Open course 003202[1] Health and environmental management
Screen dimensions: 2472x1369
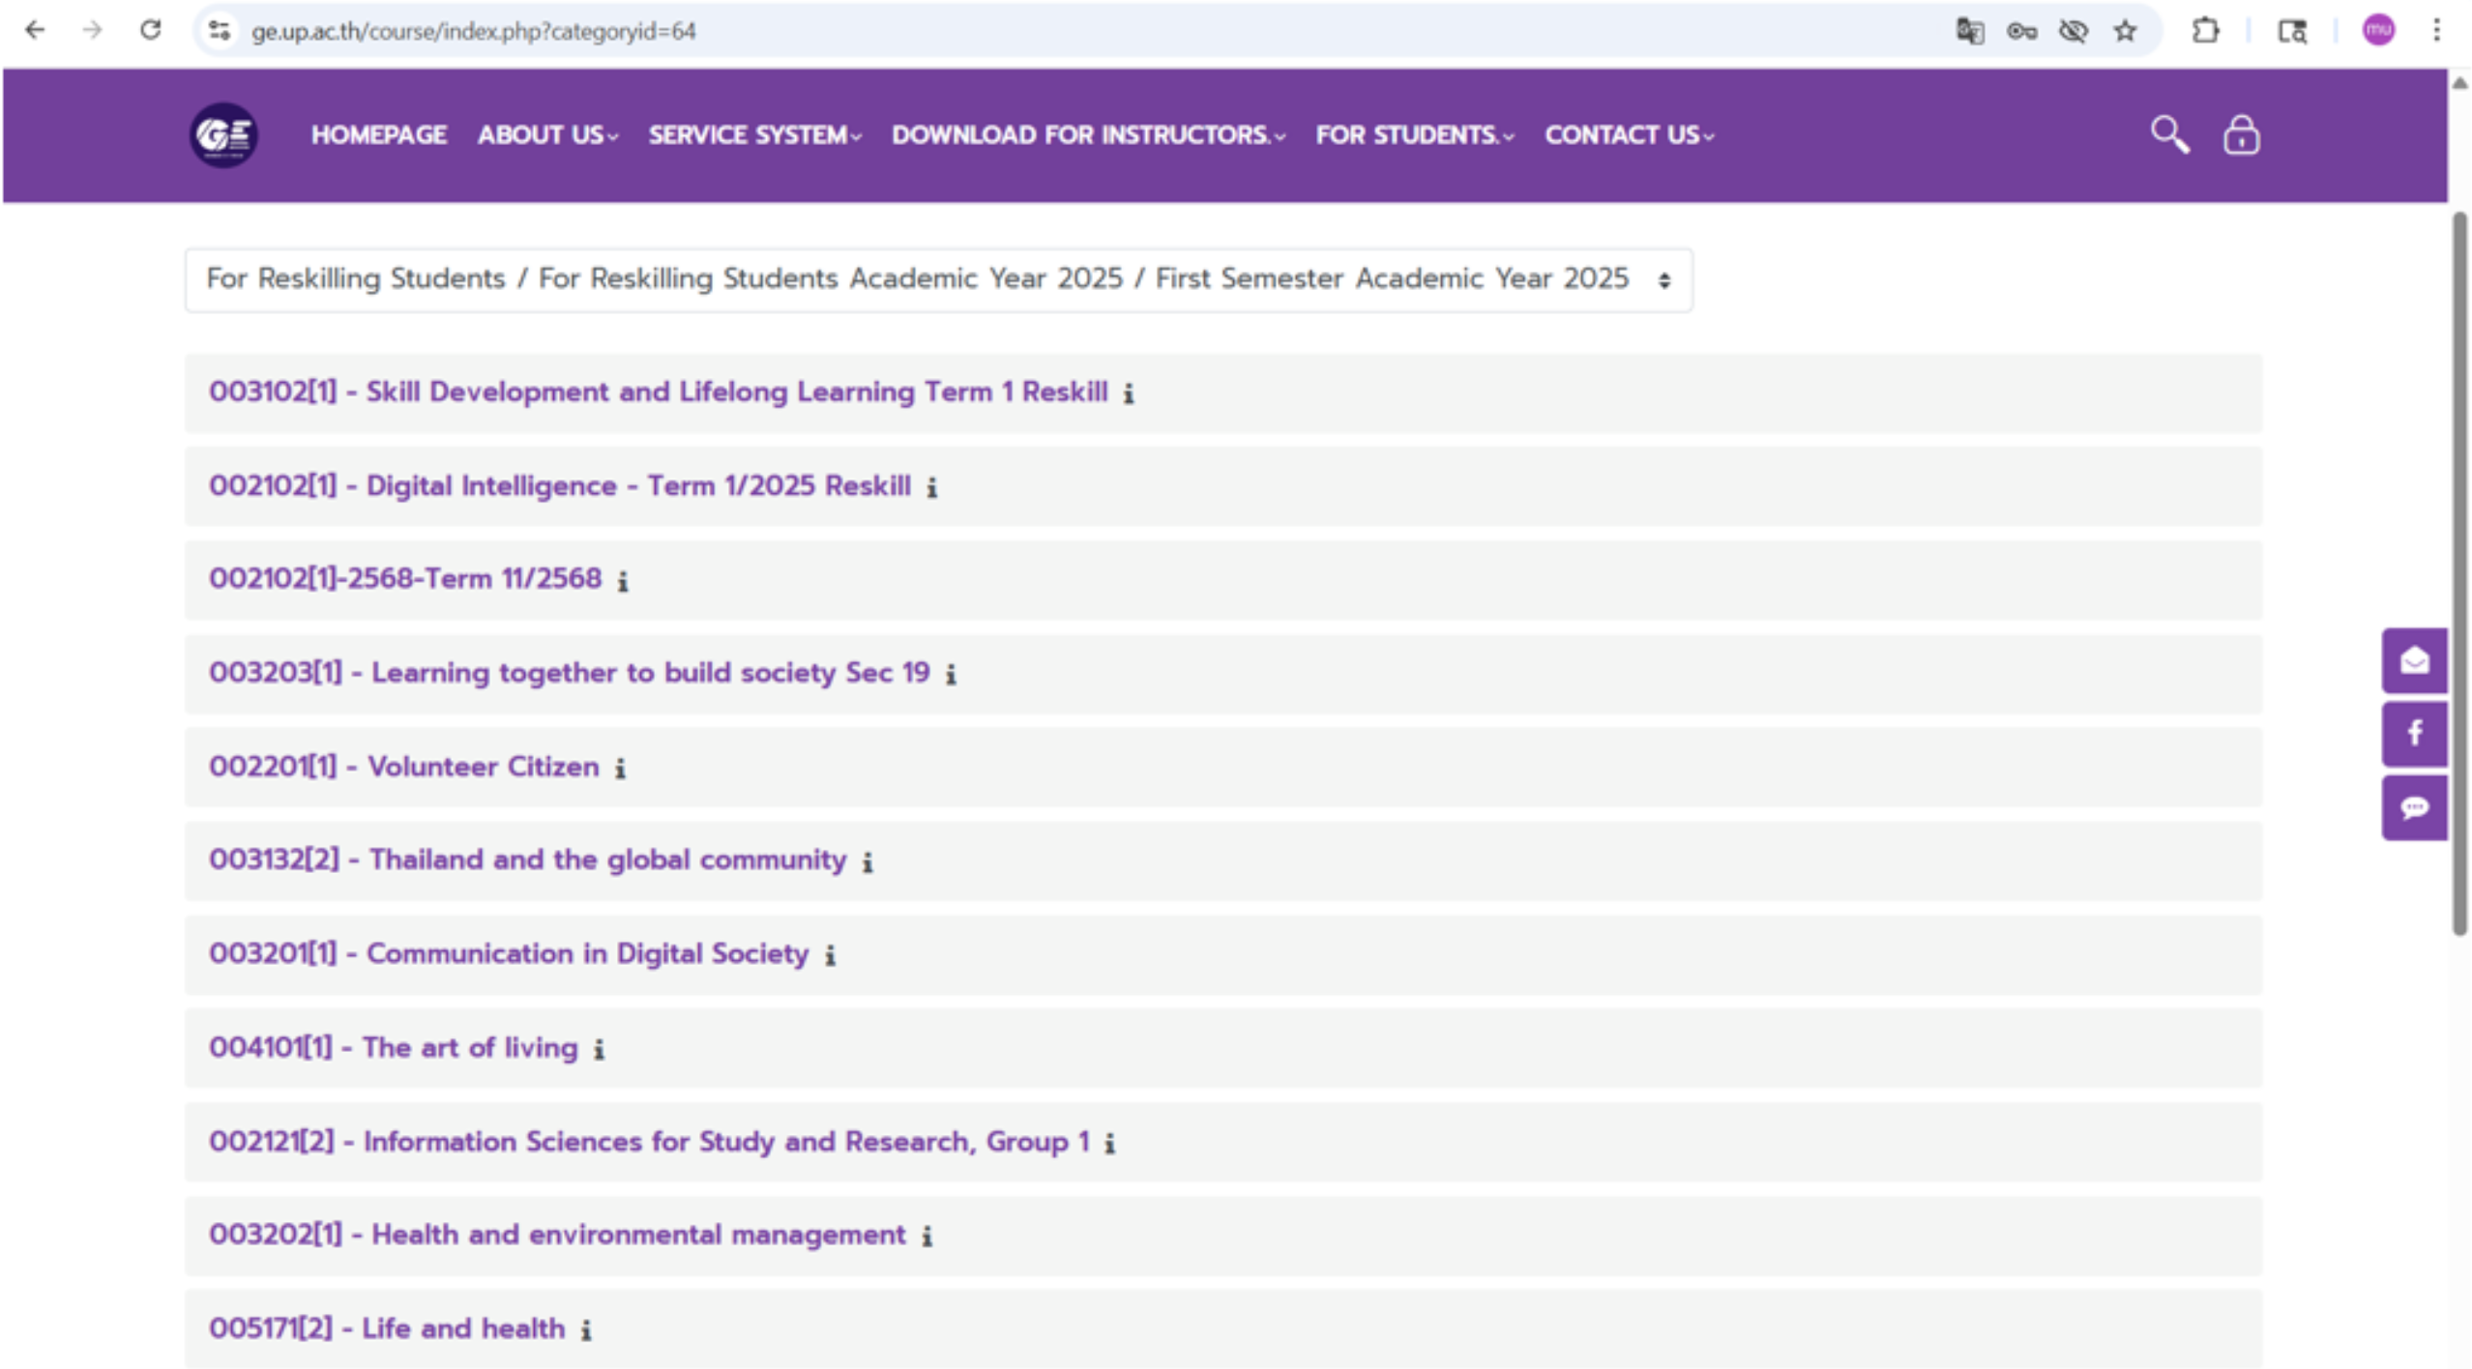[x=557, y=1235]
